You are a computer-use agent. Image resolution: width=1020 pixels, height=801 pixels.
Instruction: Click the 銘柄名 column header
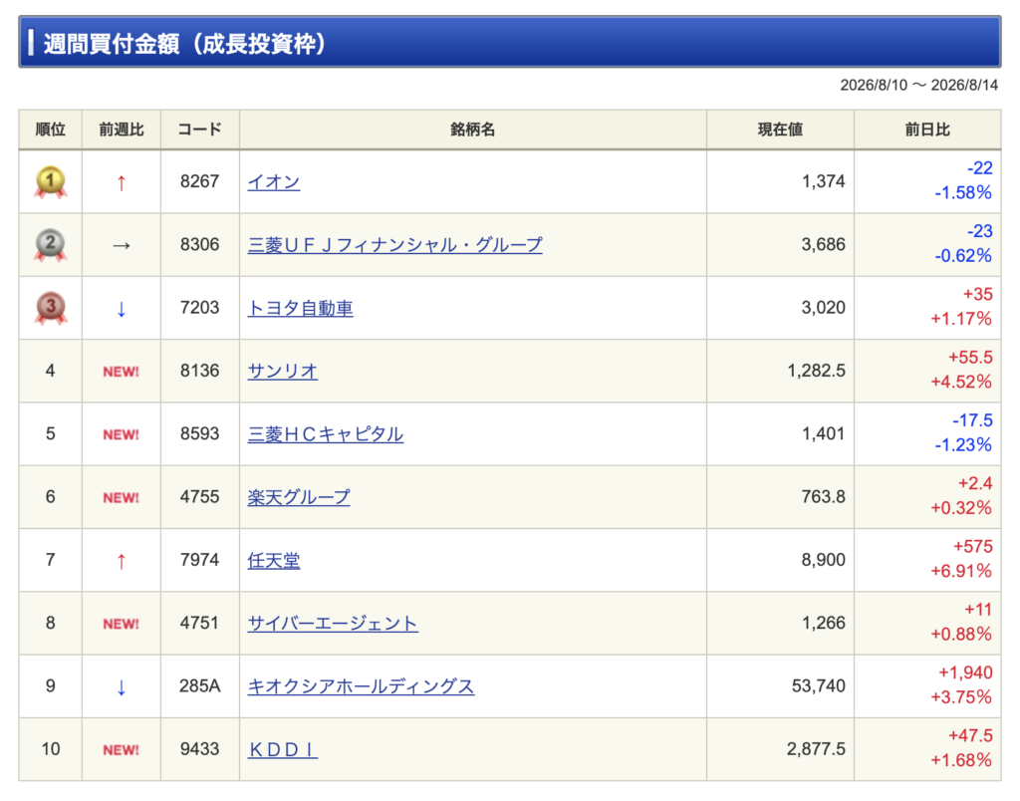[x=473, y=130]
